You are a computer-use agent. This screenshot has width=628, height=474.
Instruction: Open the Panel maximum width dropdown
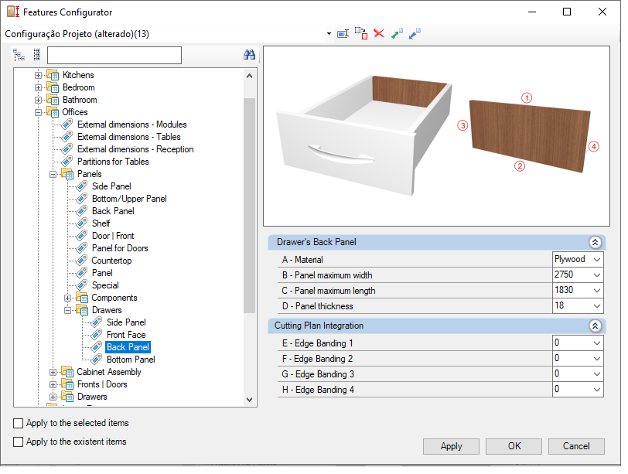[597, 275]
